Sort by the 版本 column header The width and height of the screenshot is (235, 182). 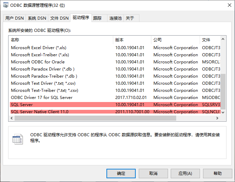click(x=132, y=40)
